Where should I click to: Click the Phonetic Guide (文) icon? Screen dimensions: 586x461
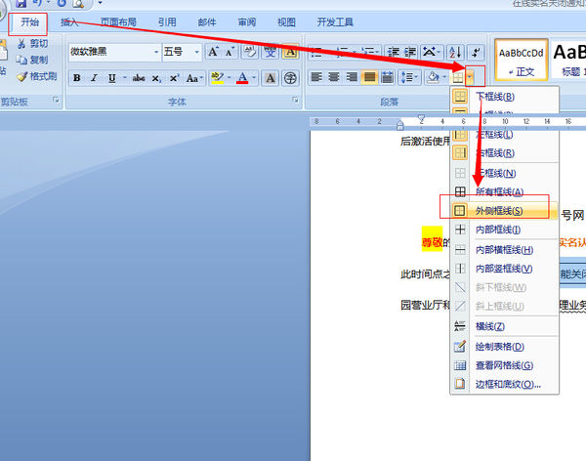(x=270, y=52)
